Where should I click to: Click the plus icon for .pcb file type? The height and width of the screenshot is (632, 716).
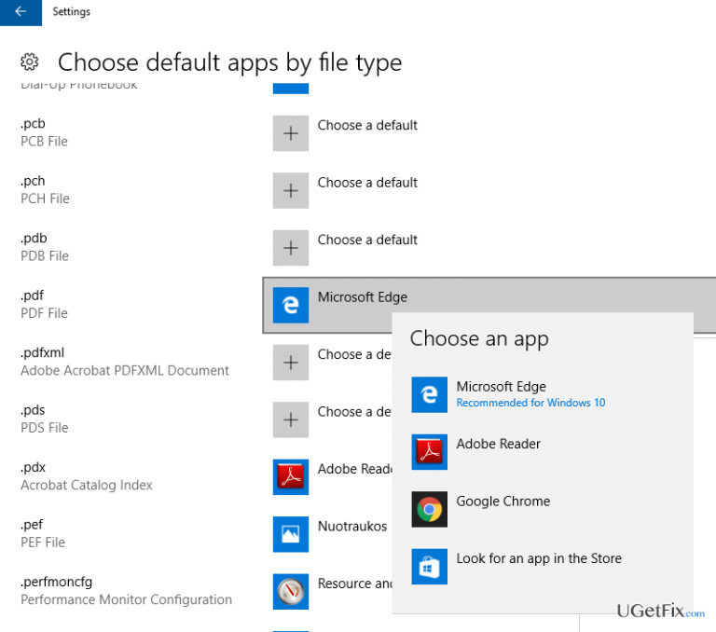click(x=291, y=133)
